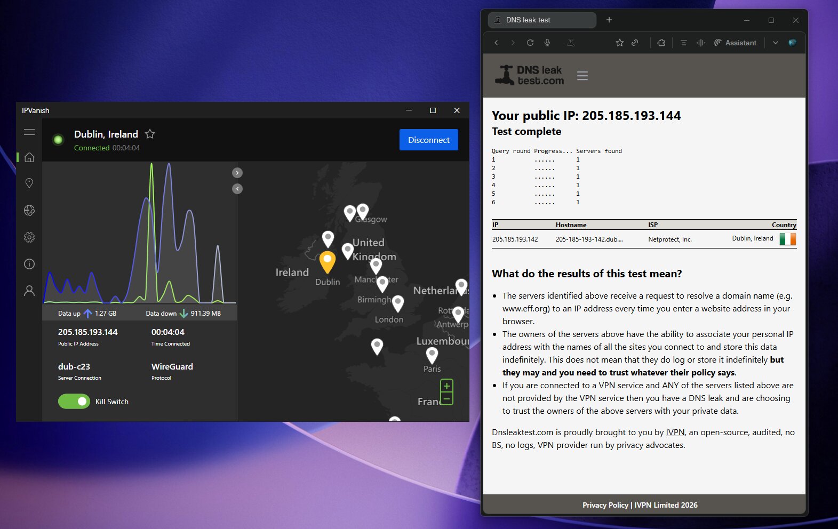This screenshot has width=838, height=529.
Task: Open the browser Assistant
Action: pos(735,43)
